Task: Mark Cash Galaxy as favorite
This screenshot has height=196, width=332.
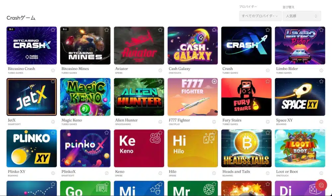Action: tap(214, 30)
